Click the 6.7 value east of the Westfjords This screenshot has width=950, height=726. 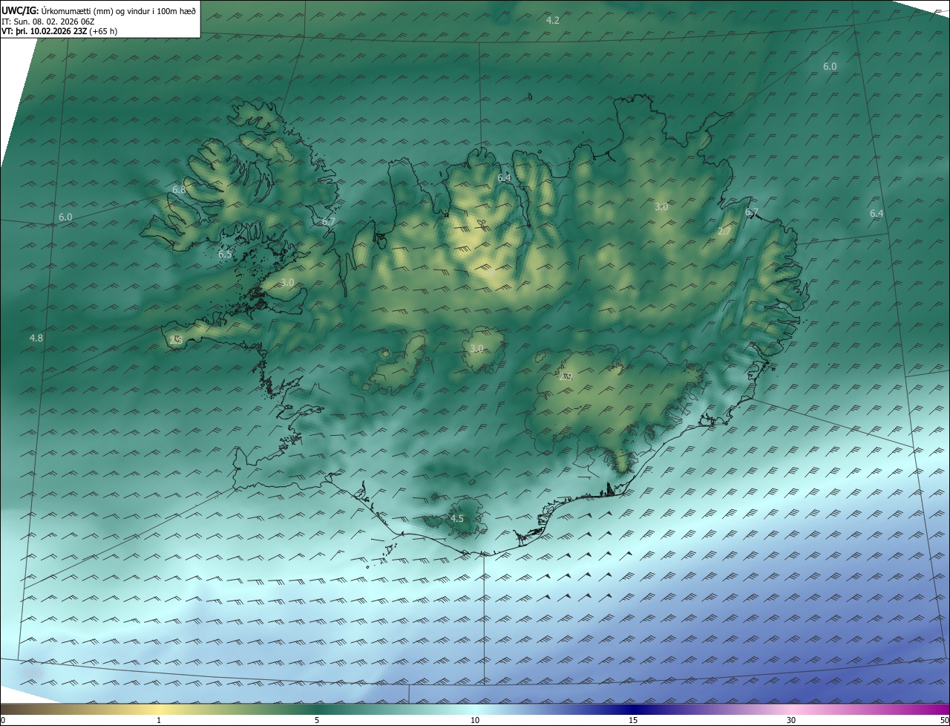(329, 221)
